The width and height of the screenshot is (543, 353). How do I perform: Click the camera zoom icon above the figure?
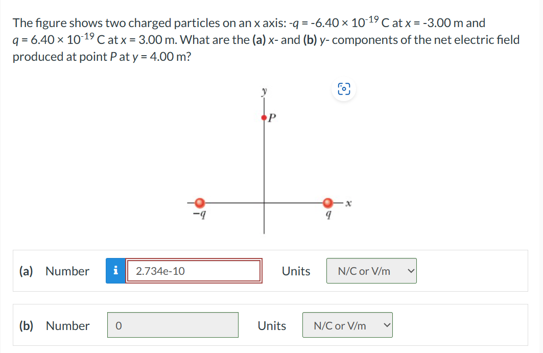[x=343, y=88]
